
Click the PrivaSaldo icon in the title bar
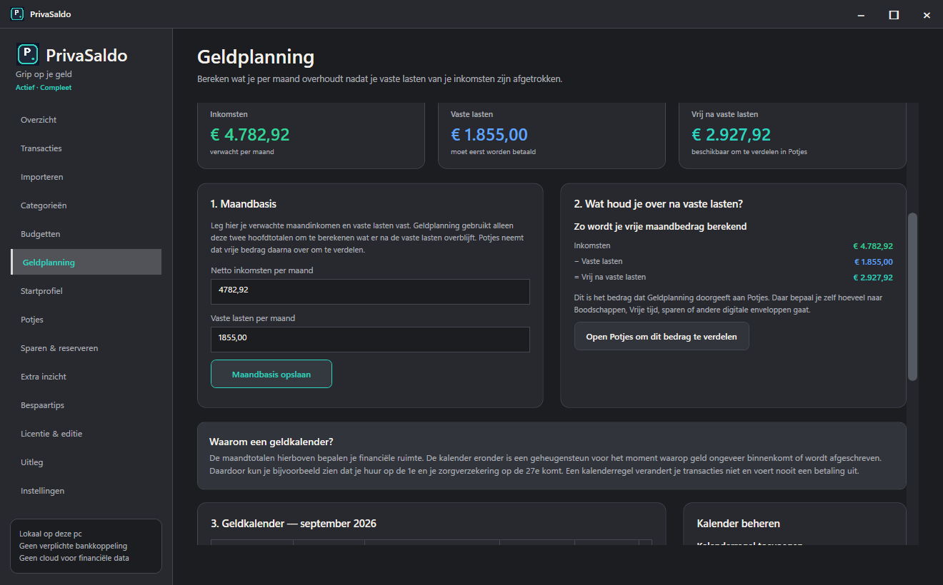coord(17,14)
